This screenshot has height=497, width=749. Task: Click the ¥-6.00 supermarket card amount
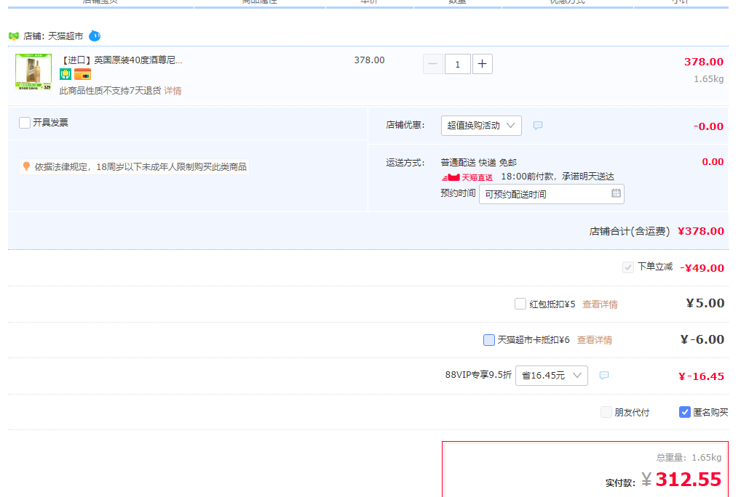point(702,339)
